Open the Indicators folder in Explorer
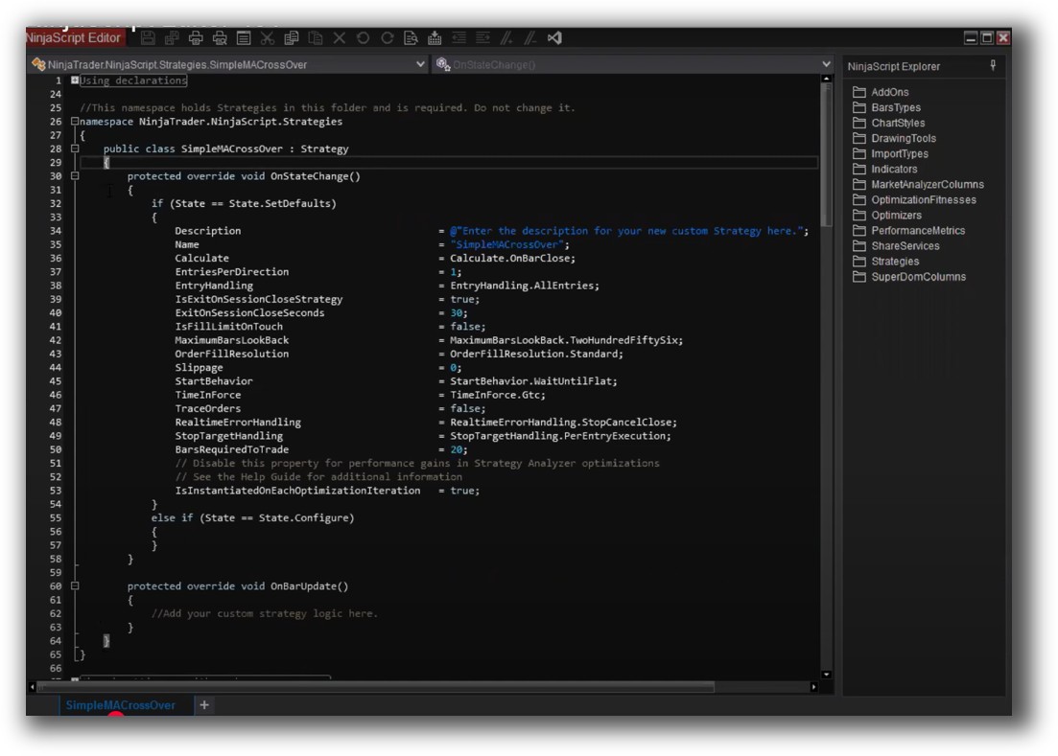1058x756 pixels. pyautogui.click(x=893, y=170)
